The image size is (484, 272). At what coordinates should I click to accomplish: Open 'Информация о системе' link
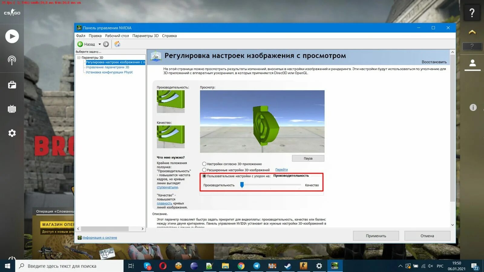pos(100,238)
